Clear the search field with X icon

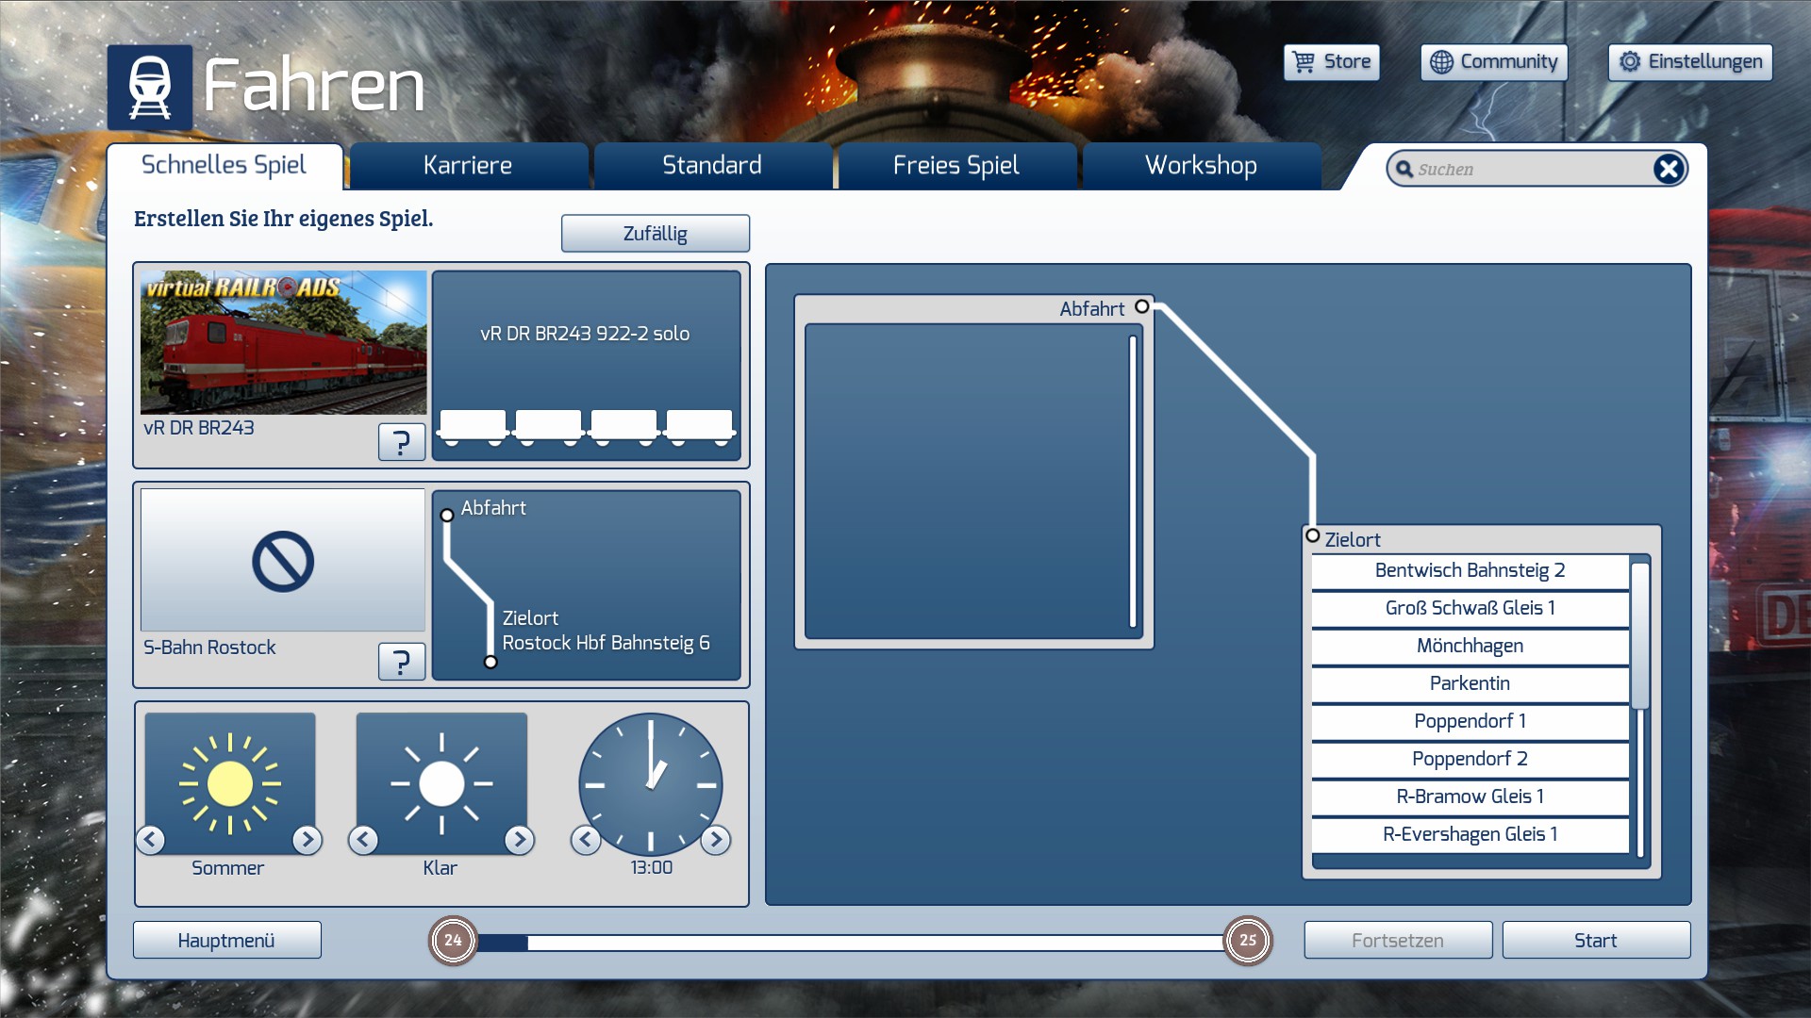pos(1668,169)
